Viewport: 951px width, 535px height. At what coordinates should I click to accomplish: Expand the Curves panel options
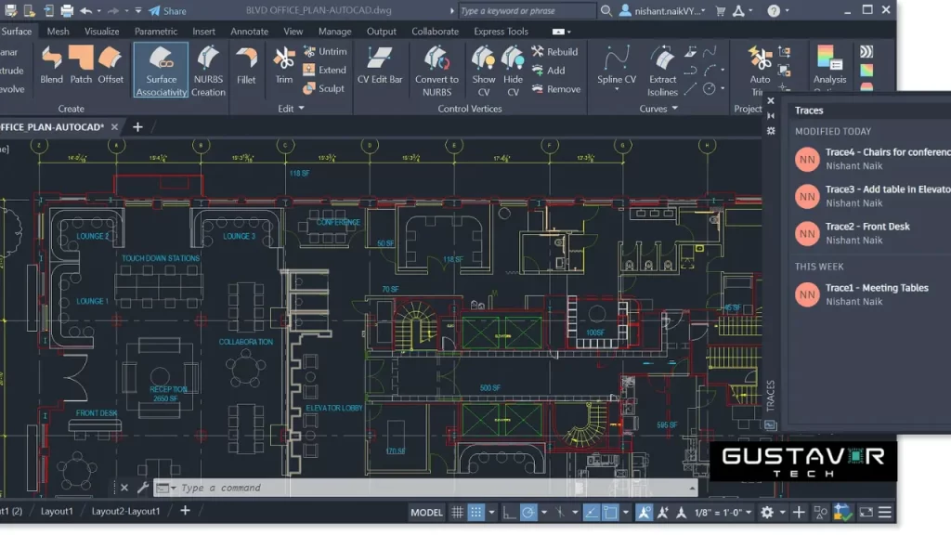pyautogui.click(x=676, y=108)
